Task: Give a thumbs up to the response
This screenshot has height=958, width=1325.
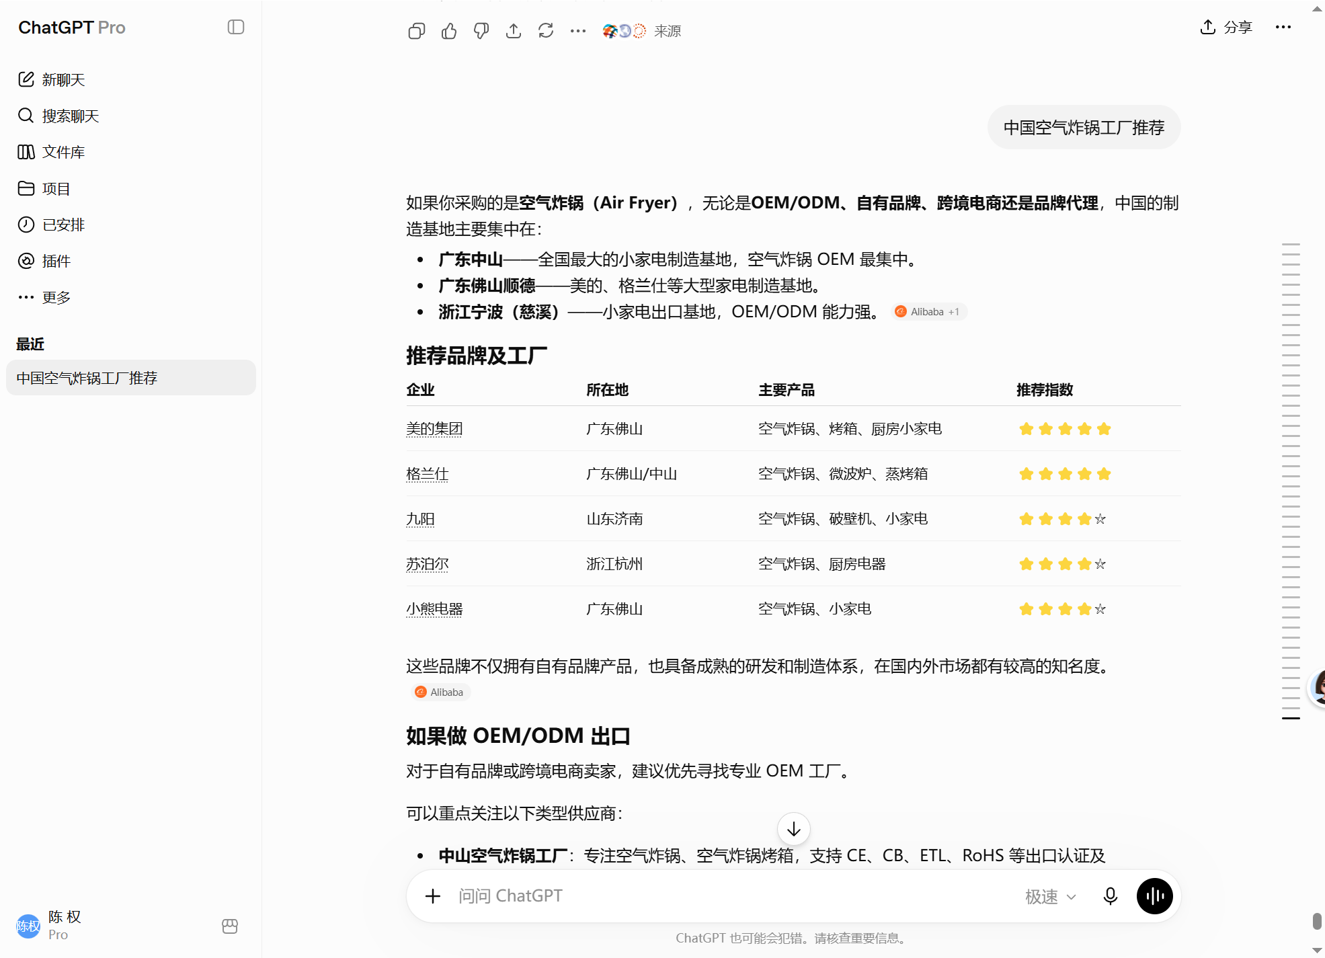Action: (449, 31)
